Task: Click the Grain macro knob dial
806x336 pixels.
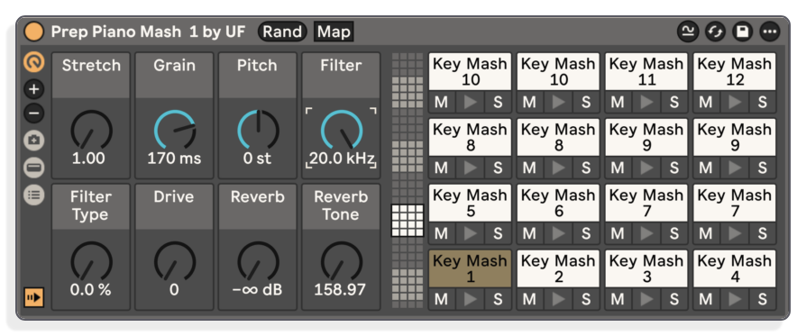Action: click(x=175, y=130)
